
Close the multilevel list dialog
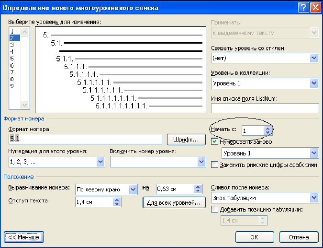(315, 8)
